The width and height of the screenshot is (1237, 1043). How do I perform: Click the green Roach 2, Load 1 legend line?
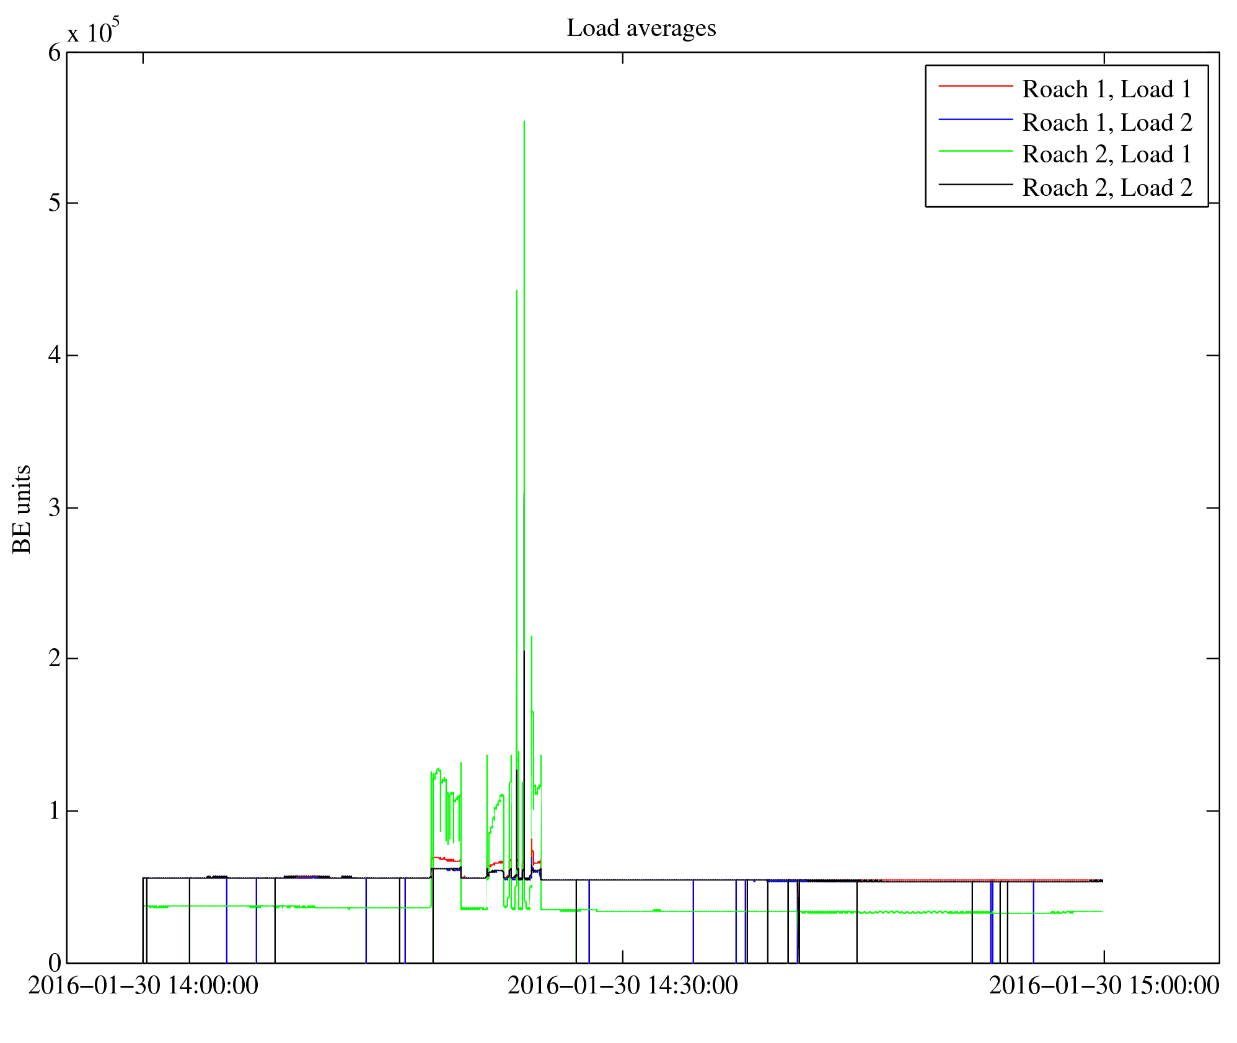coord(975,151)
